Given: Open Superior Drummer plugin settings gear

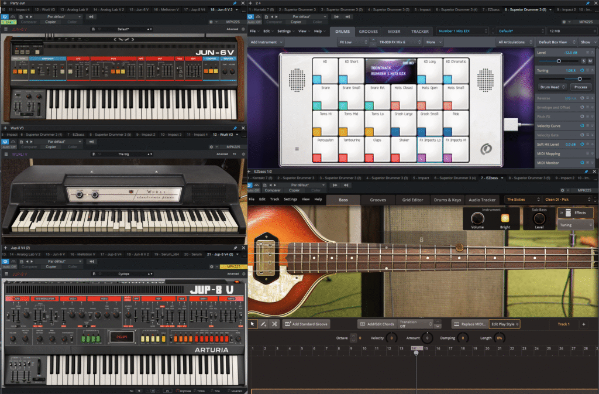Looking at the screenshot, I should coord(564,22).
